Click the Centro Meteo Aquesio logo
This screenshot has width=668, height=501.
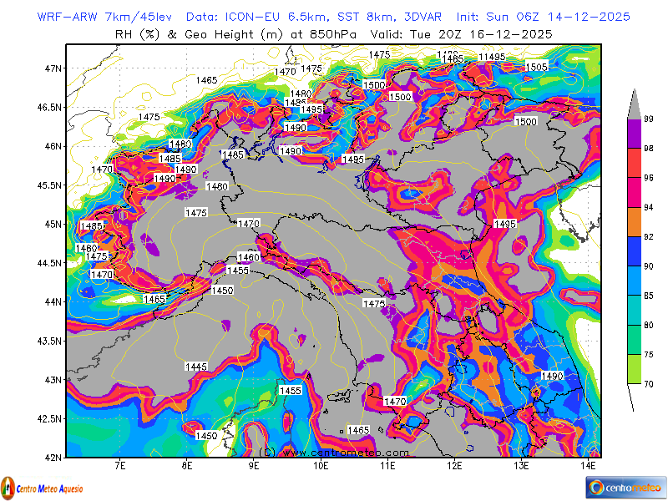tap(40, 485)
